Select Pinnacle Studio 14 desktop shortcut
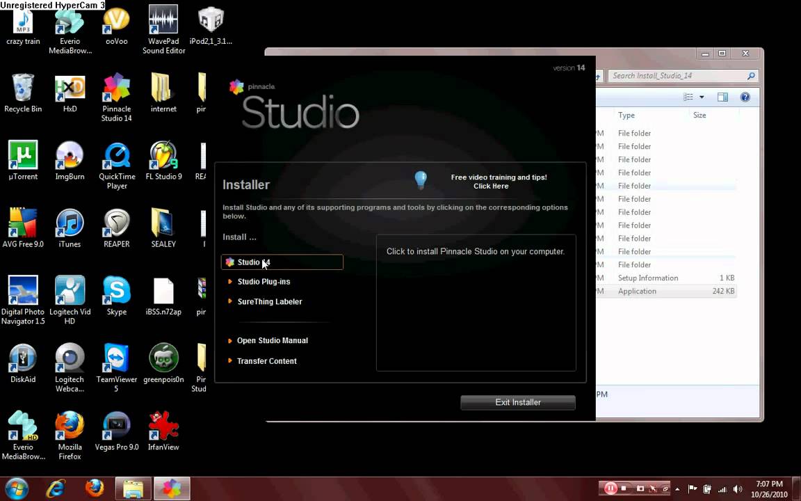The image size is (801, 501). pos(117,97)
